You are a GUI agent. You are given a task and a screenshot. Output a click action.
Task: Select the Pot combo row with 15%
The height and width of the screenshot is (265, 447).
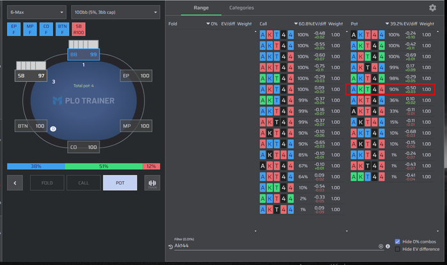point(392,122)
